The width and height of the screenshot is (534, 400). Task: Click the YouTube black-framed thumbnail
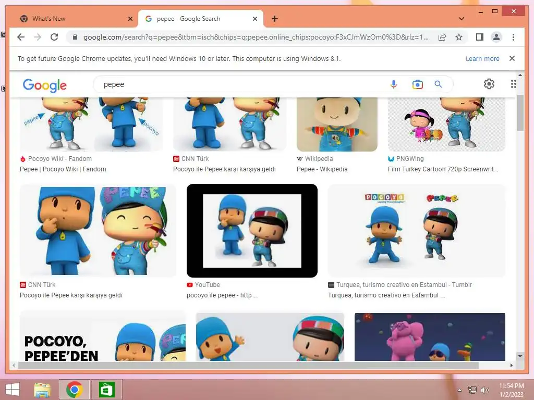click(252, 231)
